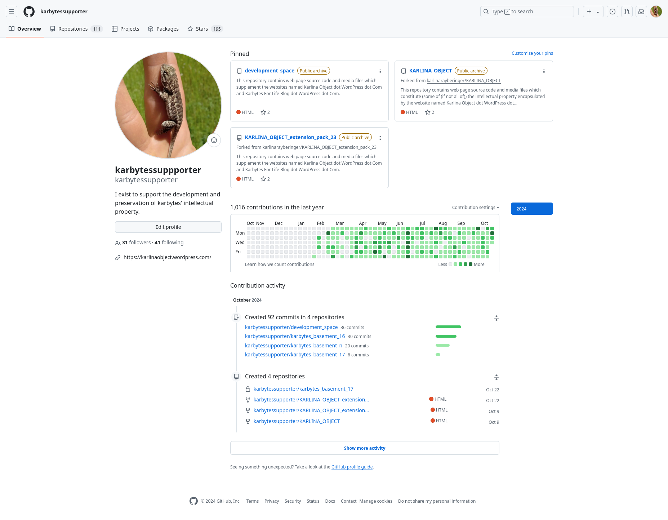Select the 2024 contribution year button

click(x=532, y=209)
